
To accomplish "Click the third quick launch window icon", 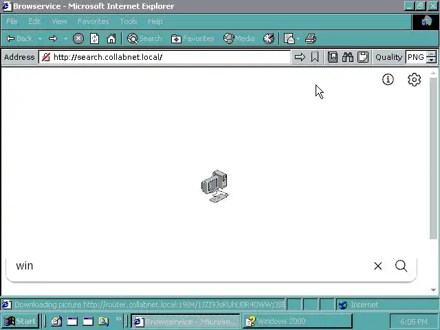I will point(88,321).
